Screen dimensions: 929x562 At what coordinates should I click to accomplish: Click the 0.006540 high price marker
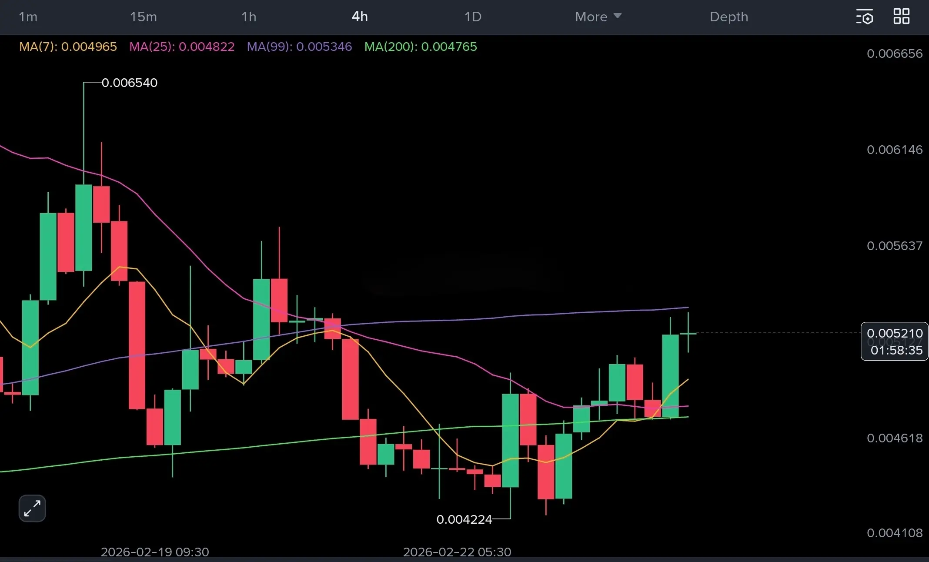pyautogui.click(x=129, y=83)
